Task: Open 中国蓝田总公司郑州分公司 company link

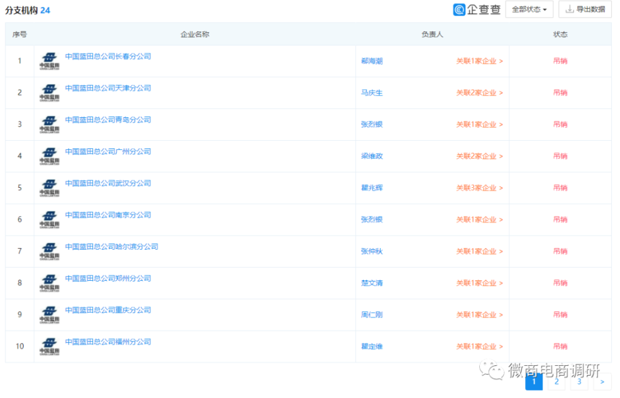Action: (x=108, y=278)
